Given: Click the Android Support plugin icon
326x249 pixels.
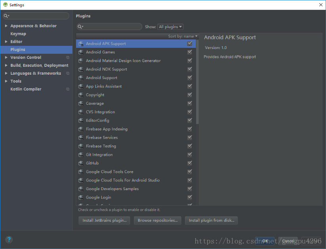Looking at the screenshot, I should pyautogui.click(x=81, y=78).
